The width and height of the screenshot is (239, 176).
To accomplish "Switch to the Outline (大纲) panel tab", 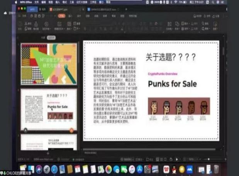I will [x=43, y=38].
